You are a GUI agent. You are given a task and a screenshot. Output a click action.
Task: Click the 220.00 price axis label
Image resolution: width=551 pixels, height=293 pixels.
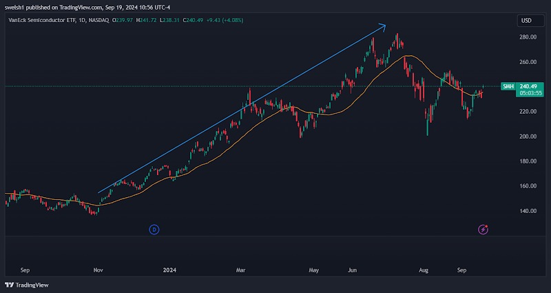point(528,112)
